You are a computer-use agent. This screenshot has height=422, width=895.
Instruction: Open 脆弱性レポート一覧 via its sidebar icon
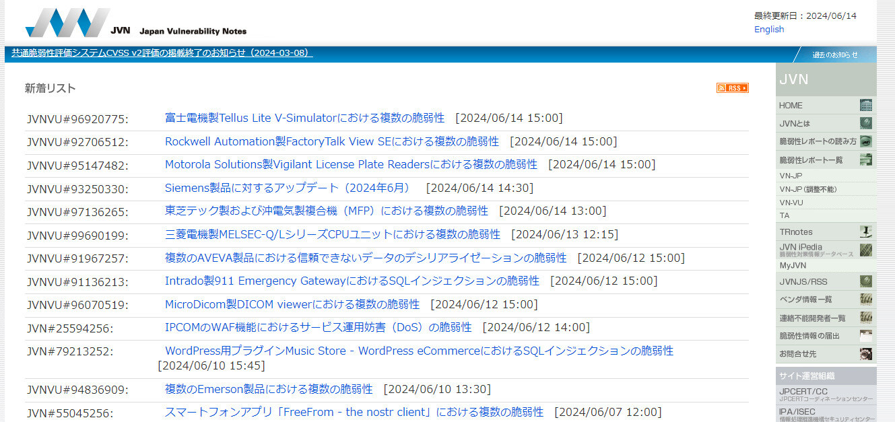click(866, 160)
